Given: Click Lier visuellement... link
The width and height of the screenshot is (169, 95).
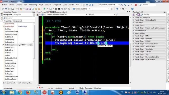Looking at the screenshot, I should (x=10, y=83).
